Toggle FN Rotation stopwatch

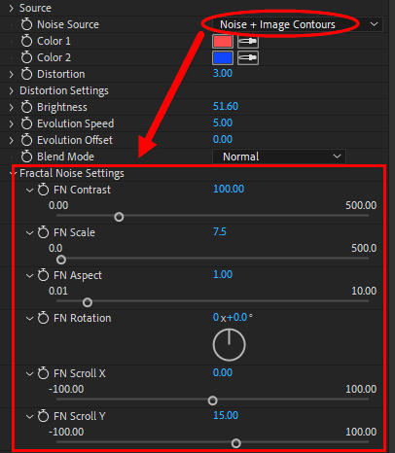(x=43, y=318)
